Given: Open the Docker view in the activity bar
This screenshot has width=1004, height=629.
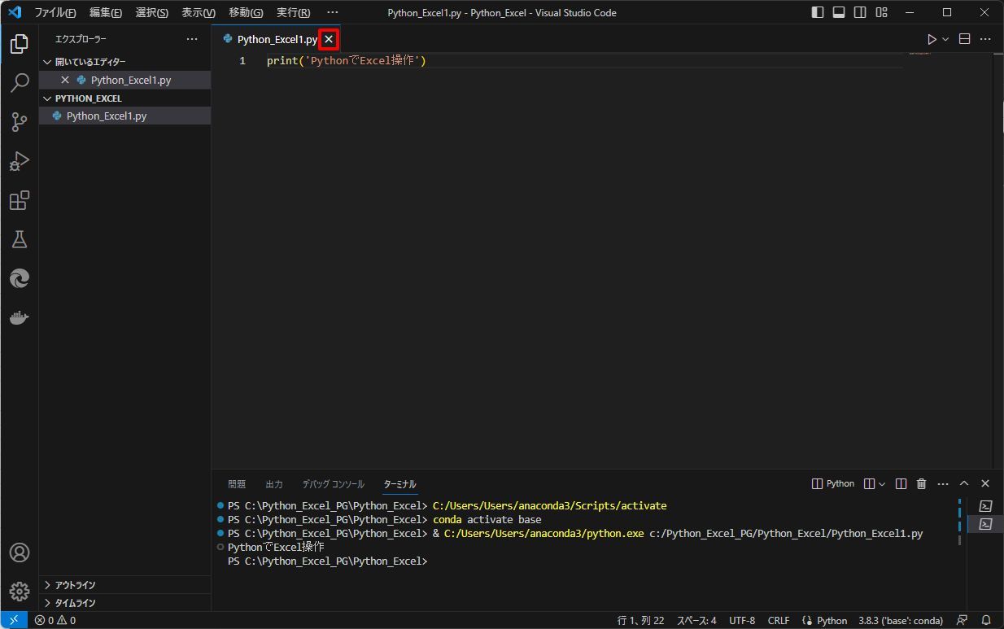Looking at the screenshot, I should tap(20, 317).
